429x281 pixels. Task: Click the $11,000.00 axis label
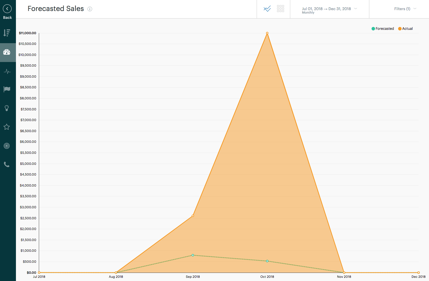pyautogui.click(x=28, y=33)
